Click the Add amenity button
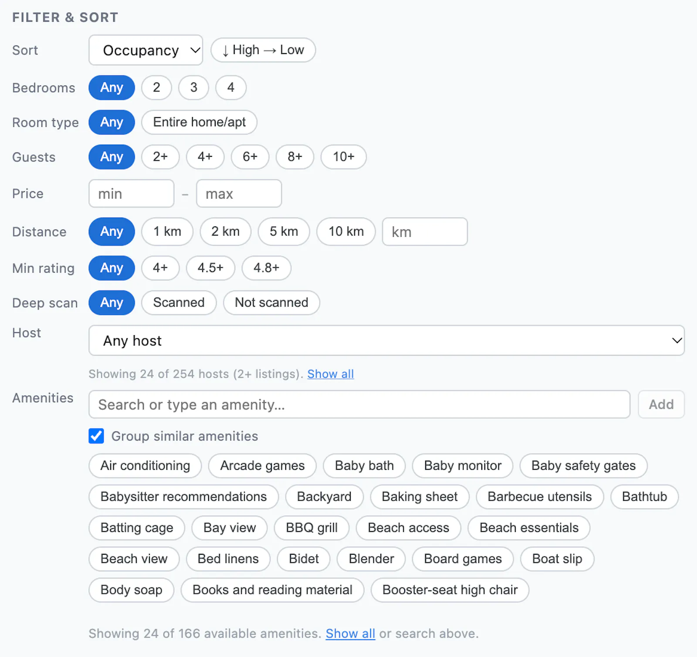This screenshot has width=697, height=657. (x=661, y=404)
